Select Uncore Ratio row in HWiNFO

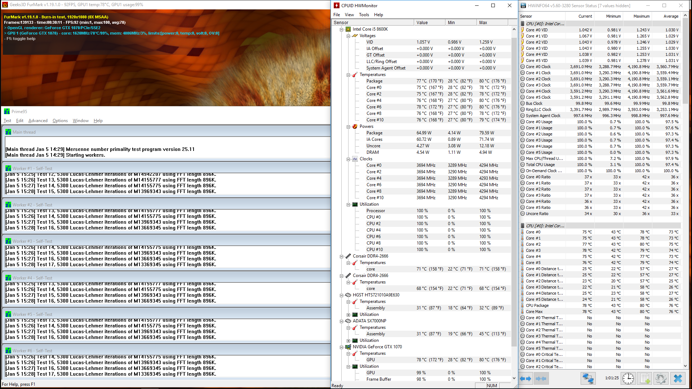(600, 214)
